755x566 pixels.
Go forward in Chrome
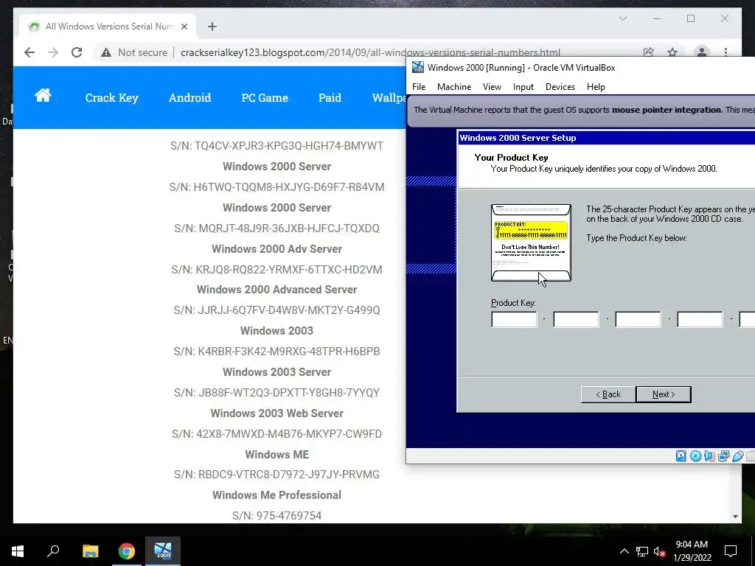(x=53, y=52)
